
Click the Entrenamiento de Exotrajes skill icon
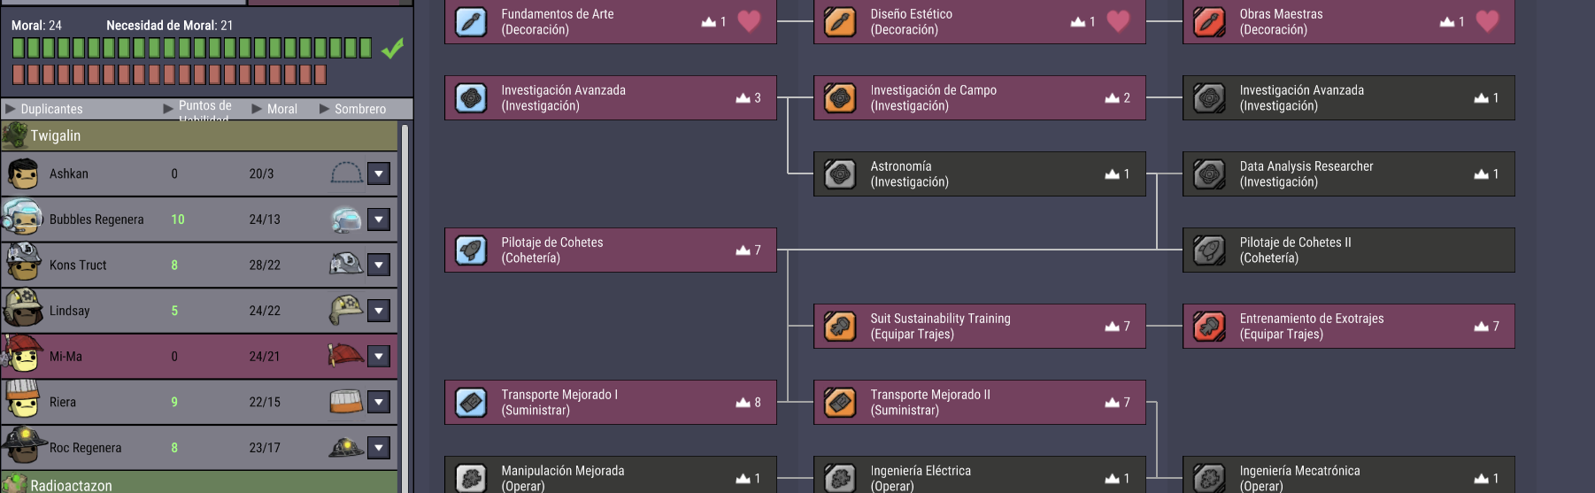[x=1209, y=327]
